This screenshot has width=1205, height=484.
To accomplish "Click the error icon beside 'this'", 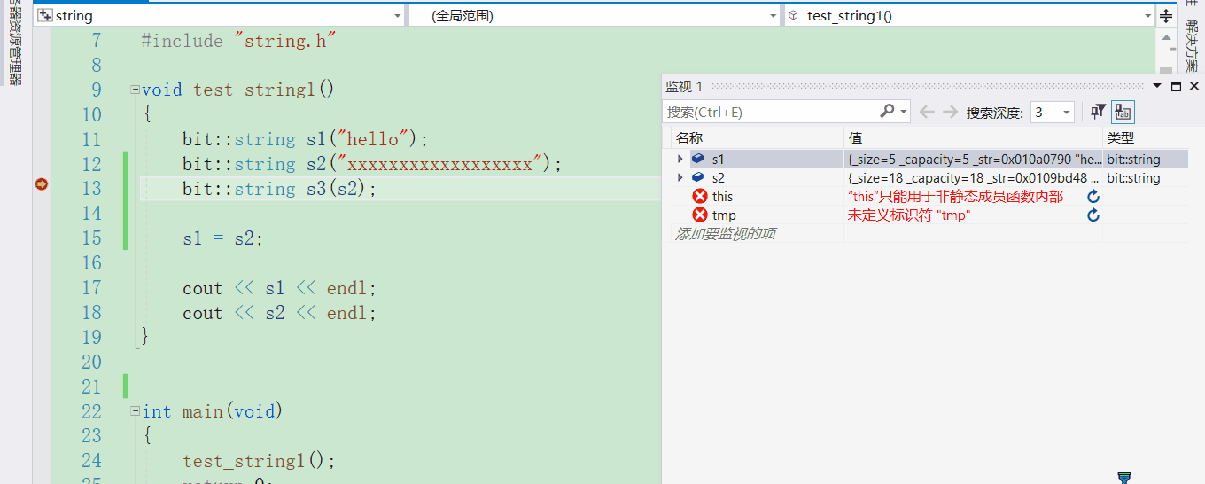I will click(700, 197).
